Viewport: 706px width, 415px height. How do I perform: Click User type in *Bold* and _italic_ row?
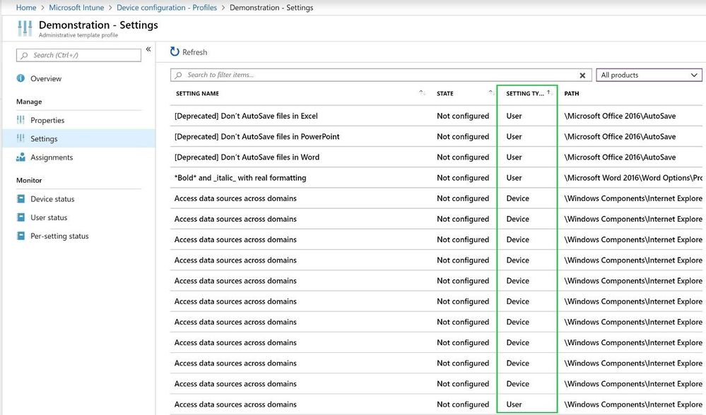(514, 178)
